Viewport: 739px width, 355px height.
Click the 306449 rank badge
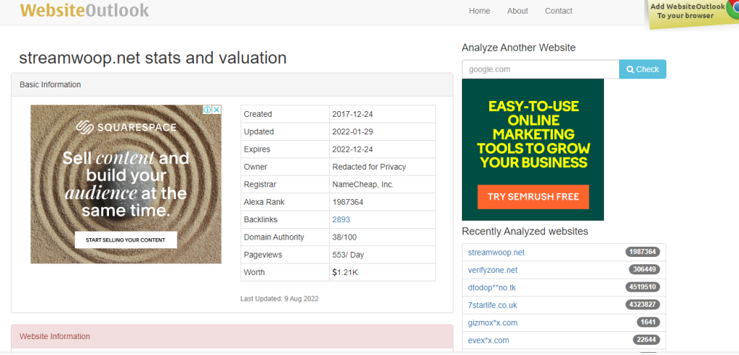point(644,270)
